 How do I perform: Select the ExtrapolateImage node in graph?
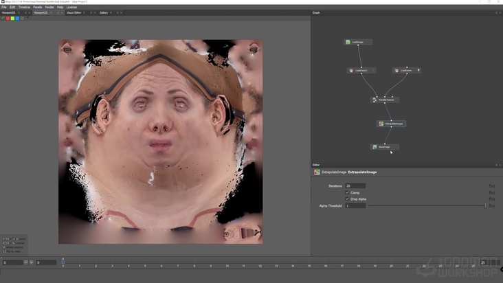pos(391,124)
